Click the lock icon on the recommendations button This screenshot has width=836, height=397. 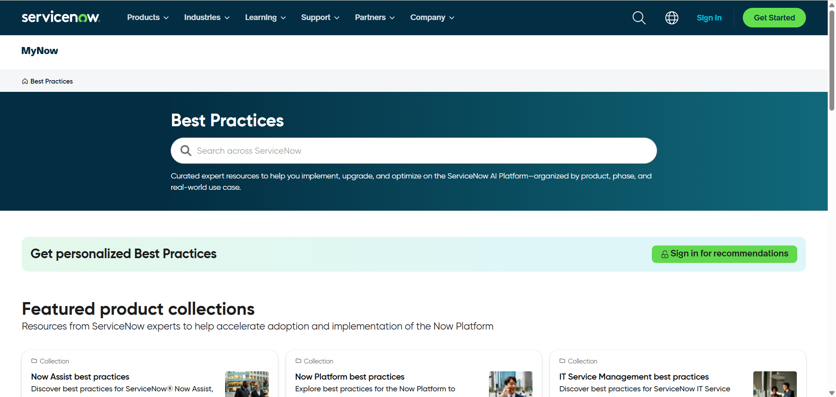[x=664, y=254]
